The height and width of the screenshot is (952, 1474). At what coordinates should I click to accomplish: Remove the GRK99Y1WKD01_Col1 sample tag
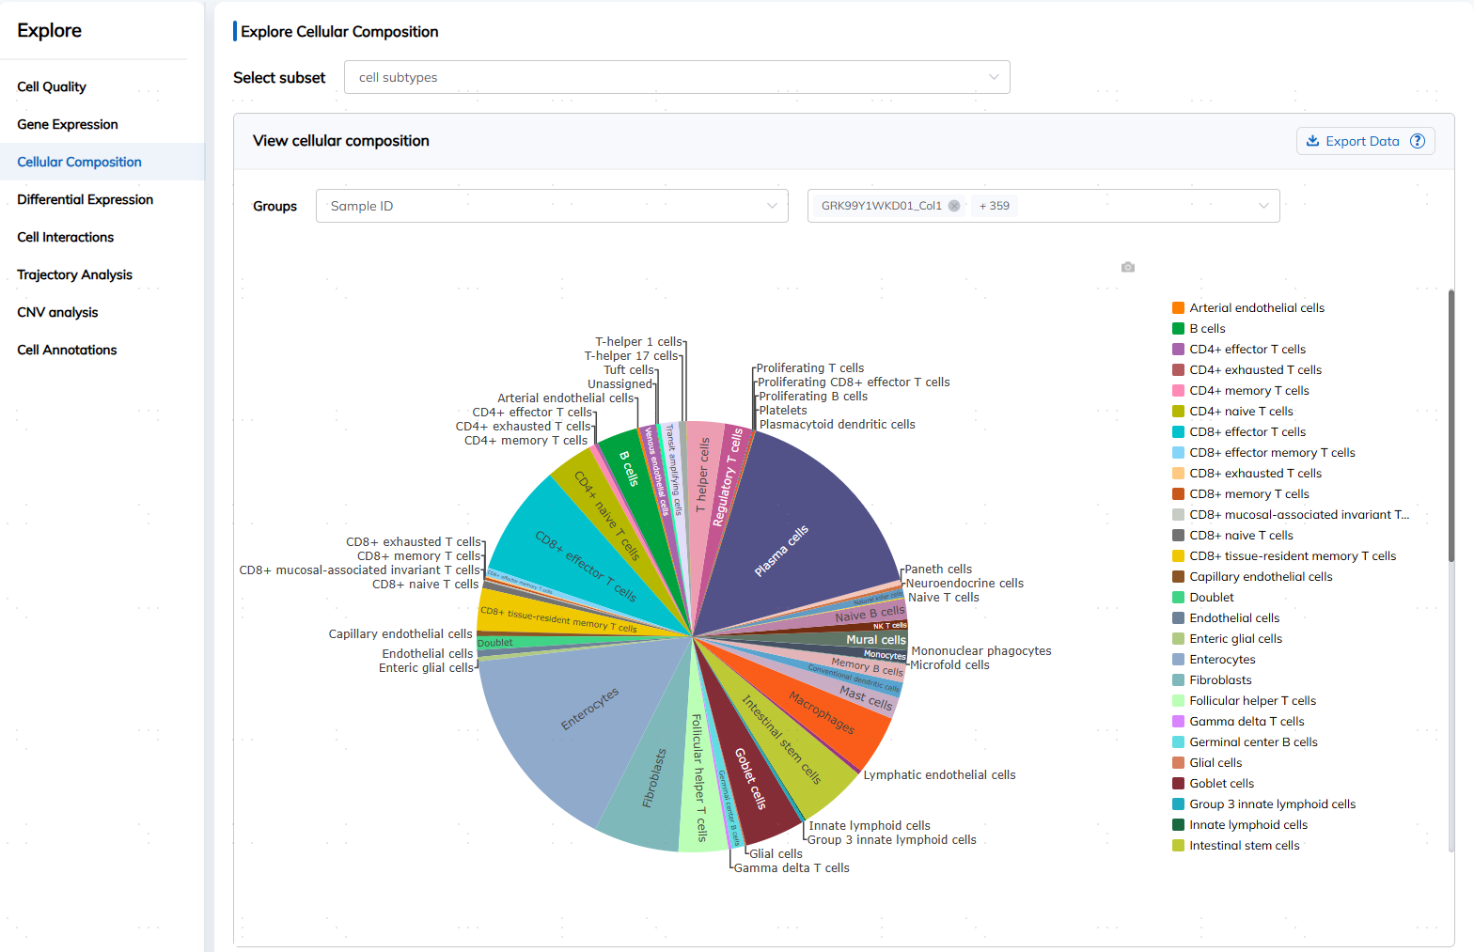[x=954, y=206]
